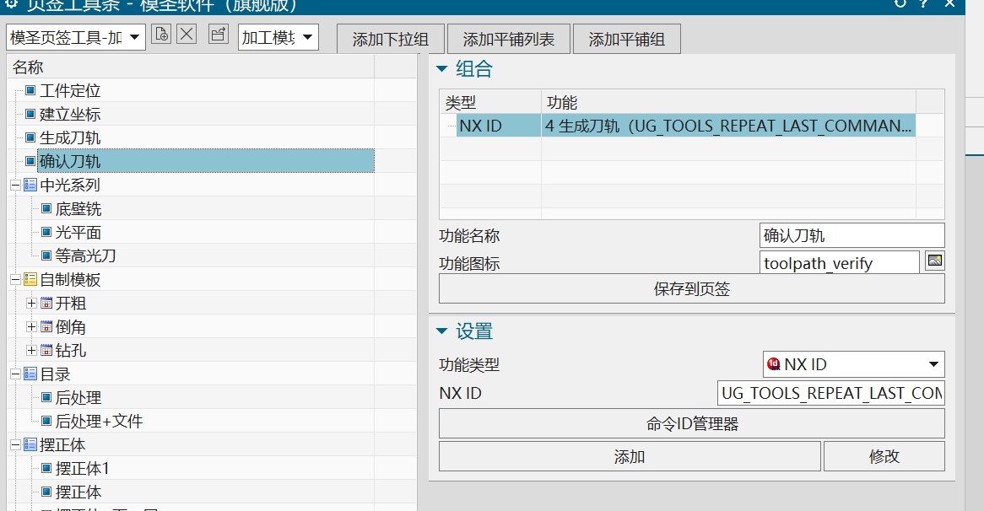Open the 命令ID管理器 button
The width and height of the screenshot is (984, 511).
[x=691, y=424]
